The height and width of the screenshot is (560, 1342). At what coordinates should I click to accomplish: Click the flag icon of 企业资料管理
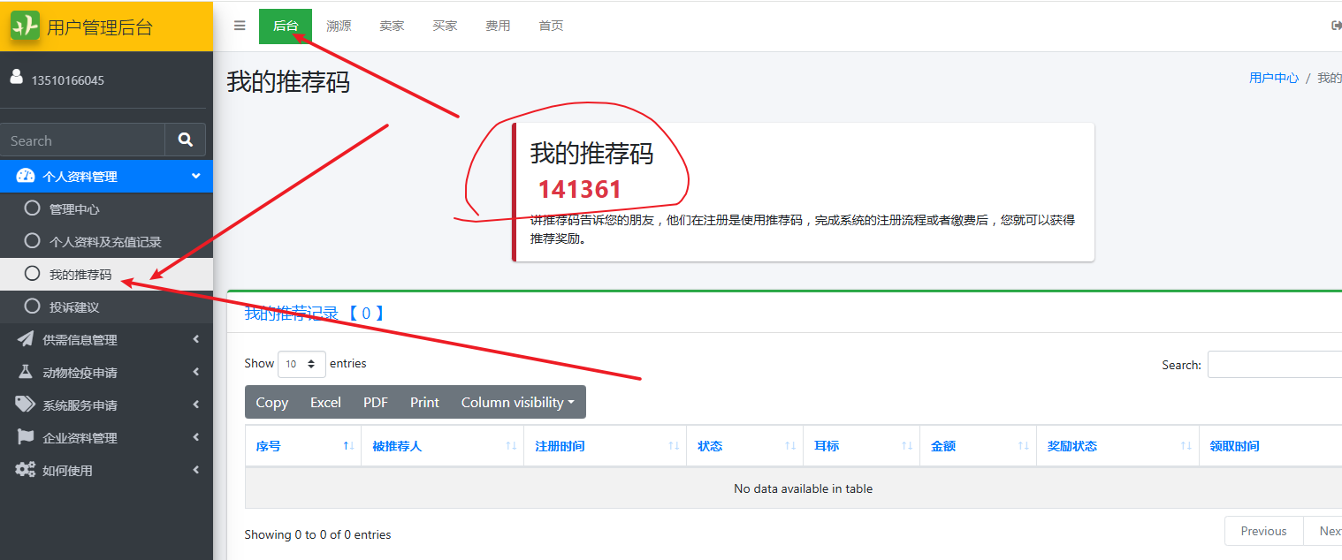(26, 437)
